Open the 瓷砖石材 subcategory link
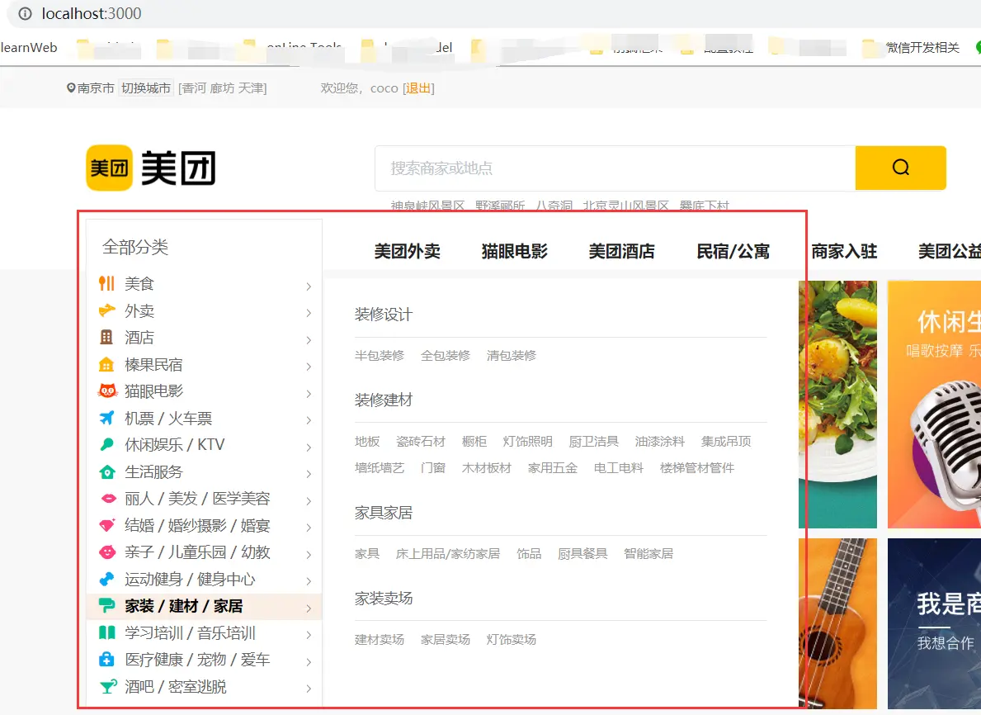 (x=421, y=442)
